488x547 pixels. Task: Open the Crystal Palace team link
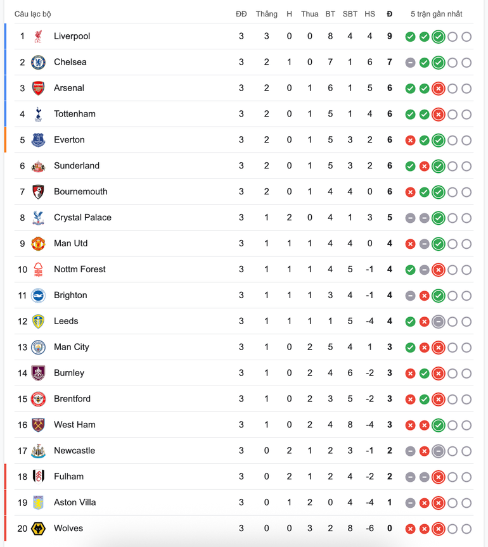point(82,218)
